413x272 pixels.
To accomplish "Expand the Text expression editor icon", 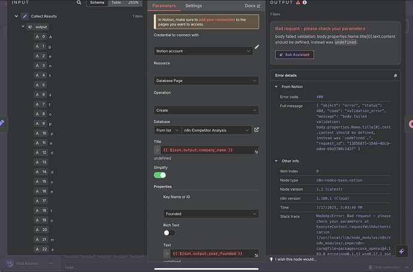I will point(256,255).
